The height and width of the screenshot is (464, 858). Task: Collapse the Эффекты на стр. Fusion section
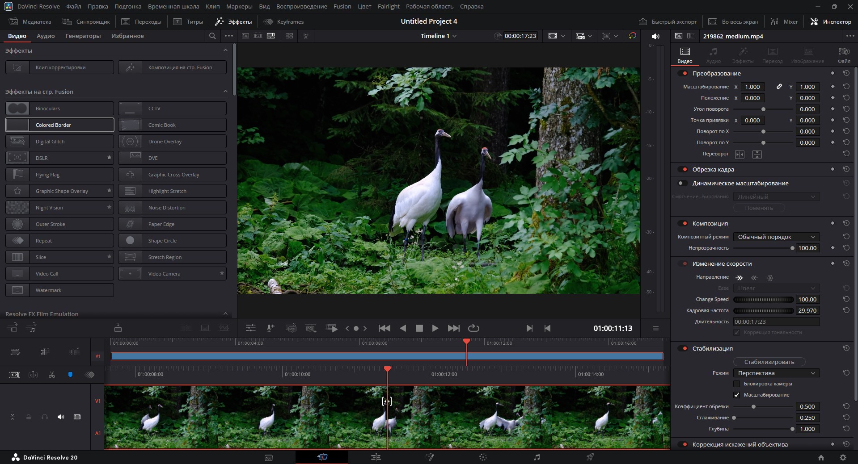click(x=225, y=92)
